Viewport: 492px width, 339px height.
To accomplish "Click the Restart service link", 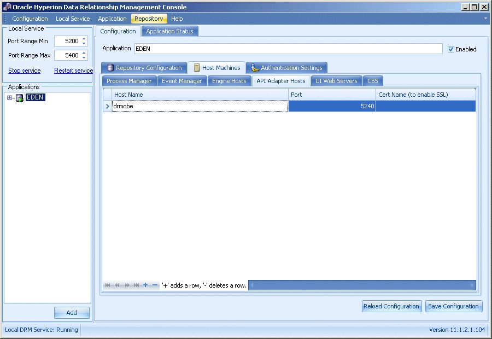I will click(x=74, y=71).
